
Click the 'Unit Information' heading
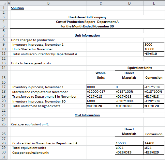click(87, 36)
